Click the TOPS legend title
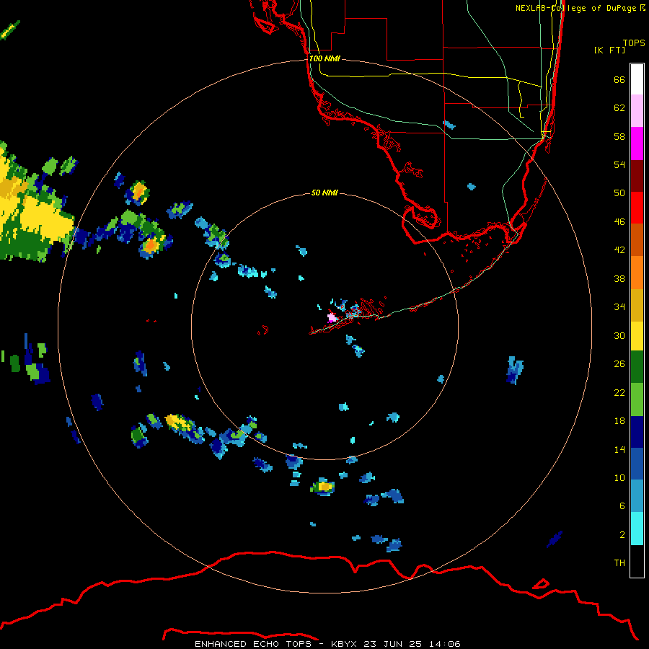 click(x=634, y=43)
